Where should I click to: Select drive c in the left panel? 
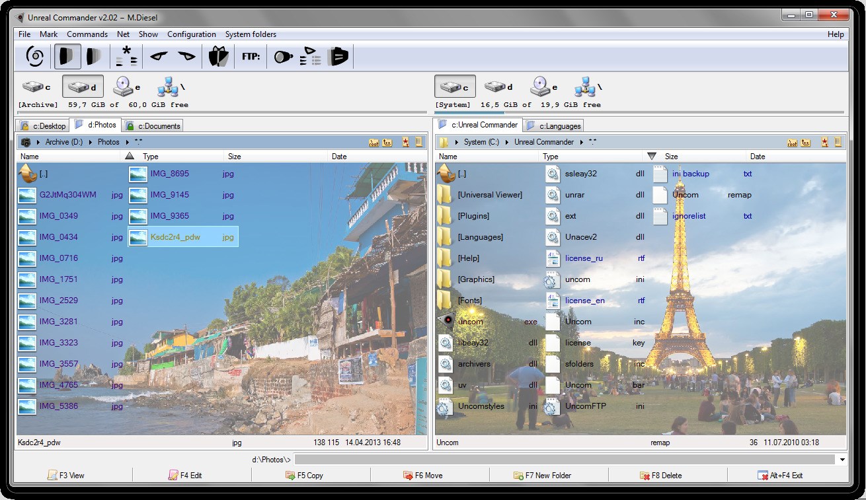coord(37,87)
